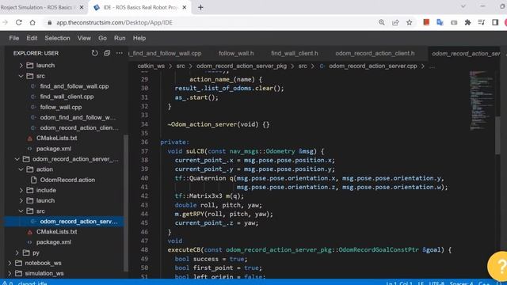Screen dimensions: 507x285
Task: Expand the first launch folder
Action: pyautogui.click(x=21, y=65)
